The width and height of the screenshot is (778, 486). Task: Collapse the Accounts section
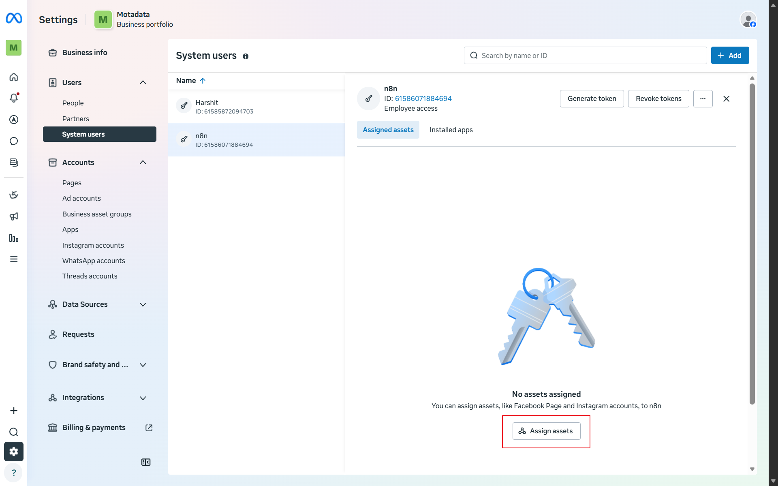pyautogui.click(x=143, y=163)
